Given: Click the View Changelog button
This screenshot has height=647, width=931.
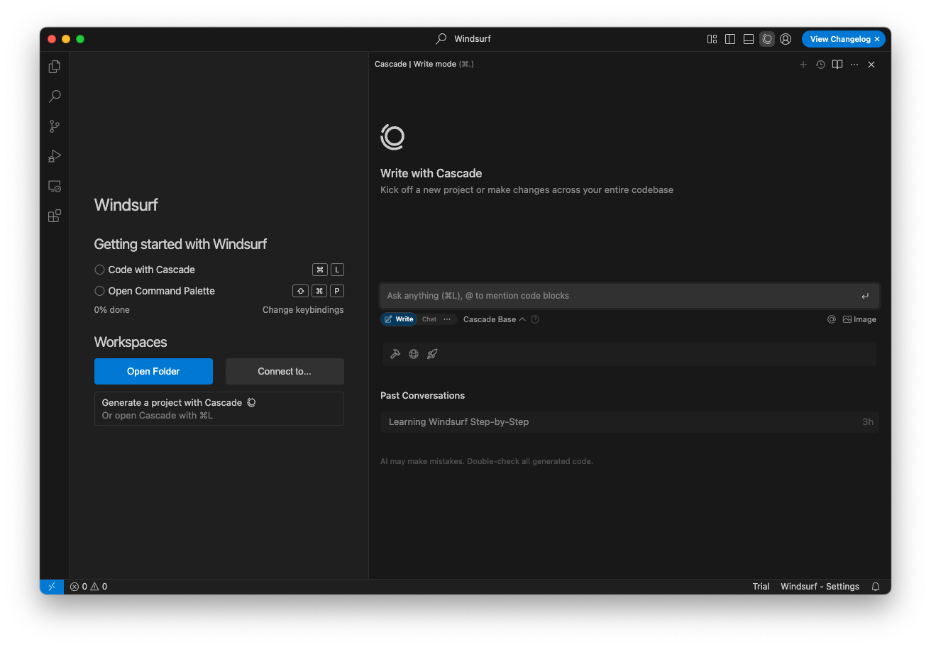Looking at the screenshot, I should pyautogui.click(x=840, y=39).
